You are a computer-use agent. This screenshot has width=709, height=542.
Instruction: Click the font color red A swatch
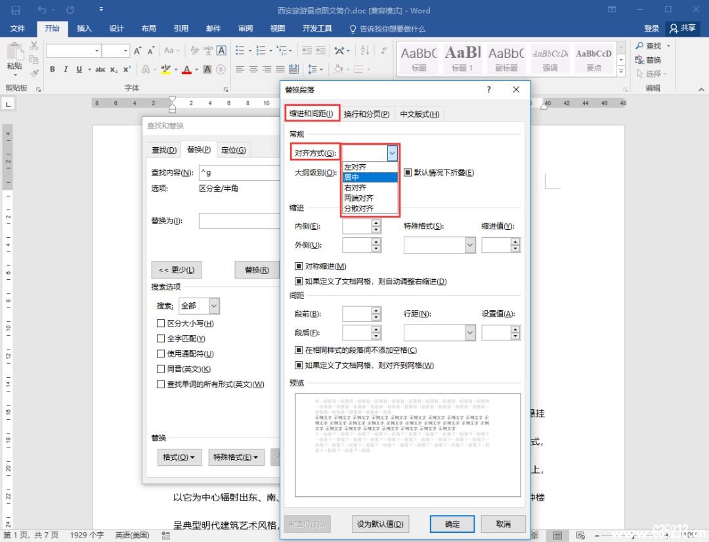tap(186, 69)
